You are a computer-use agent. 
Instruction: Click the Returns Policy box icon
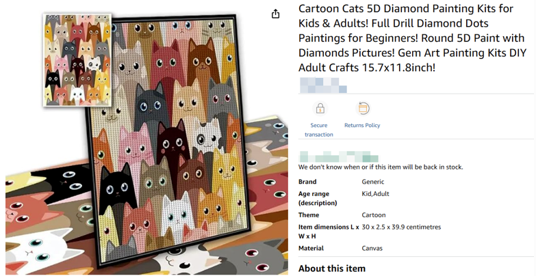[x=363, y=109]
